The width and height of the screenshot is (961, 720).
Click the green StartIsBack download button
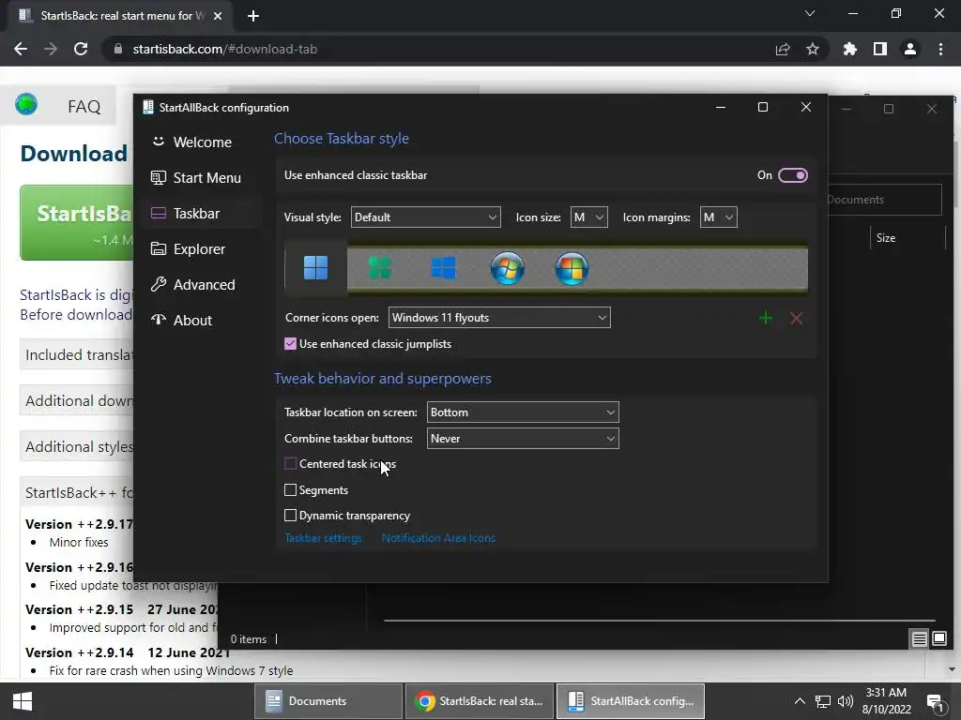(77, 223)
